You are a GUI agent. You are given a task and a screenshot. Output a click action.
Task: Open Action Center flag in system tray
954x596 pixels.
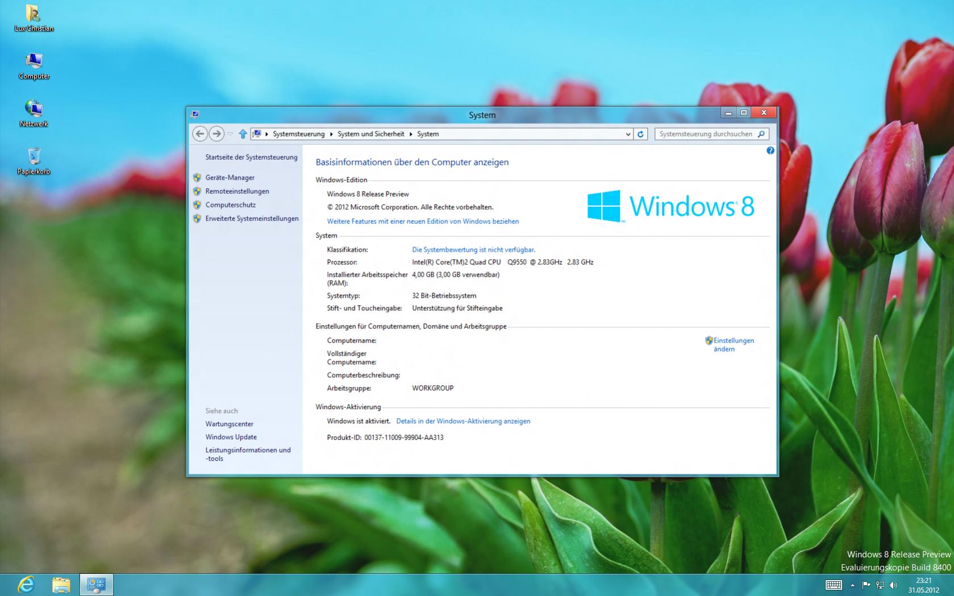pos(866,585)
